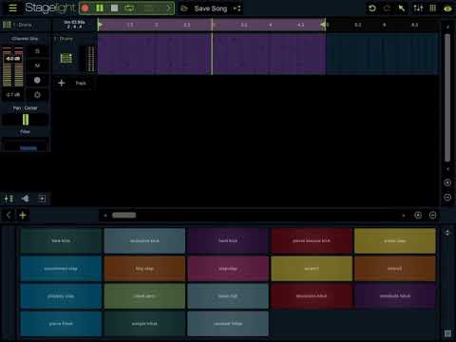Zoom in the timeline horizontally

click(x=418, y=216)
